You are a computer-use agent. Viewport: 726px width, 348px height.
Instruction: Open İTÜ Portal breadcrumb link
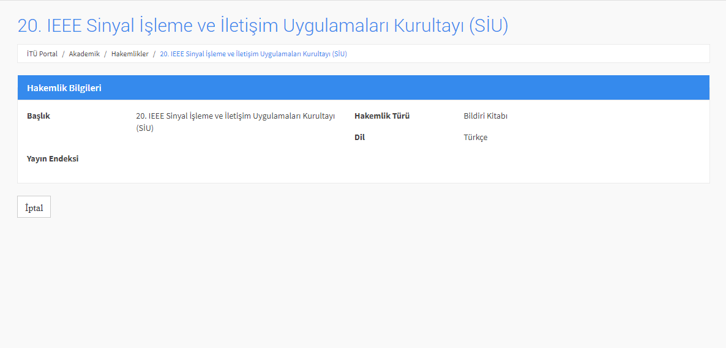(42, 54)
